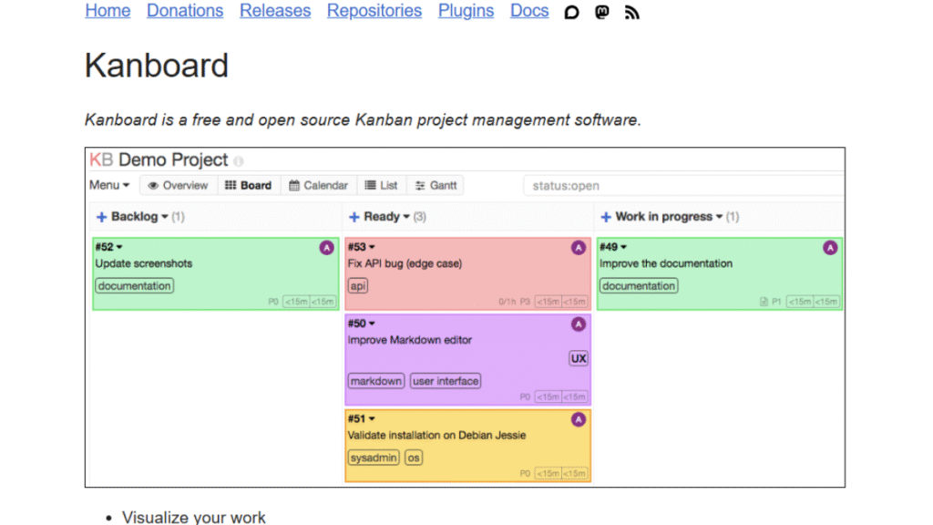Switch to the Calendar view tab
933x525 pixels.
tap(318, 185)
